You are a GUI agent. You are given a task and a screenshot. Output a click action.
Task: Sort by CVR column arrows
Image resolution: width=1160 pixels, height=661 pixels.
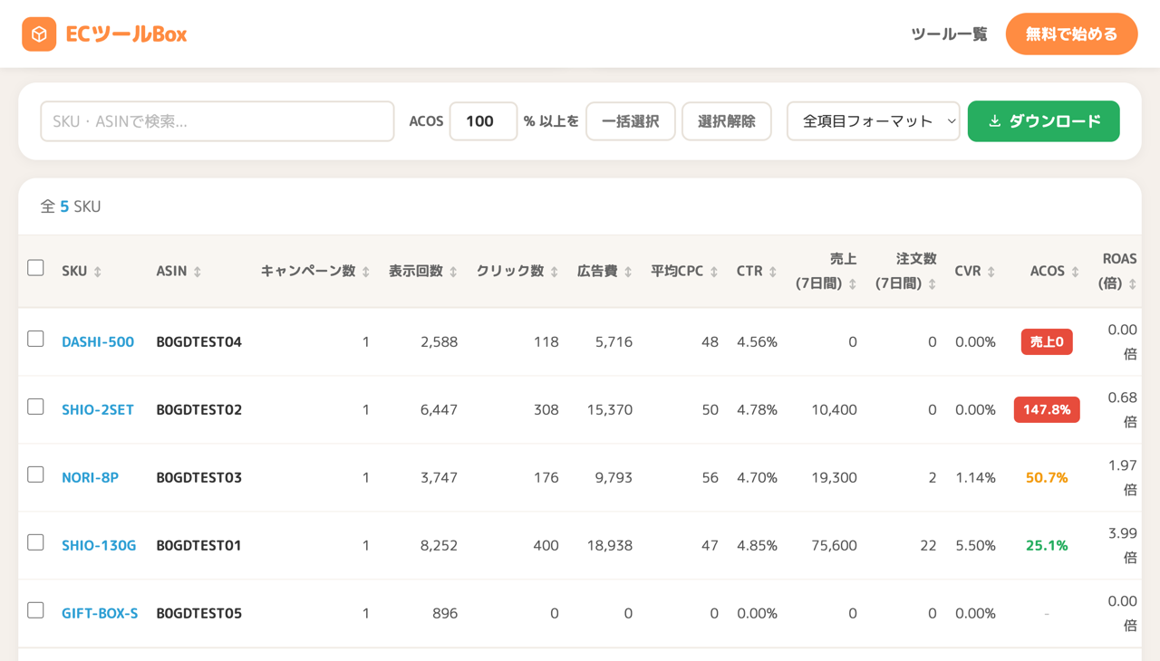tap(991, 272)
